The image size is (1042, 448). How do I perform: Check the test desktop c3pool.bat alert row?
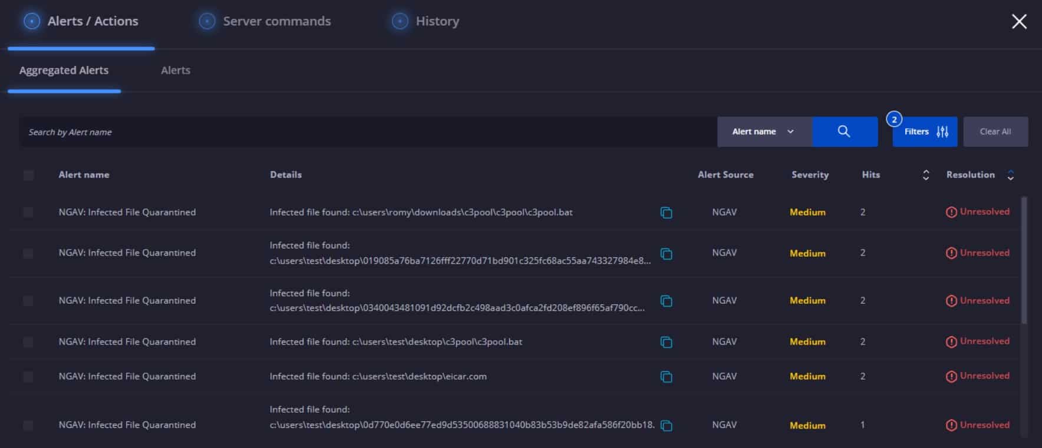pyautogui.click(x=28, y=341)
